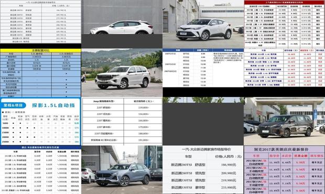The image size is (325, 194).
Task: Select the 新迈腾280TSI 舒适型 186,900元 row
Action: tap(203, 165)
